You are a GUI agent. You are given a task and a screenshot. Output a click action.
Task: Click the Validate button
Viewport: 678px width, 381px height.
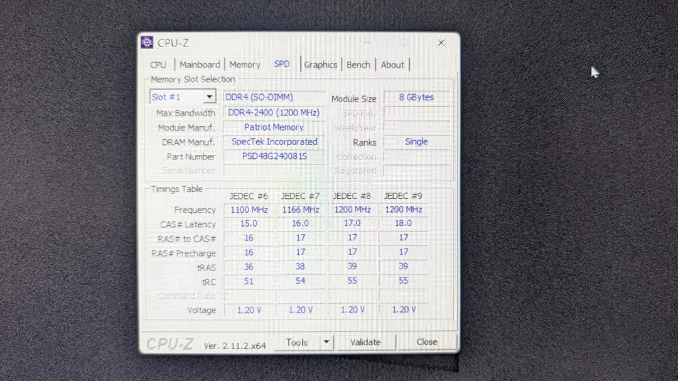click(366, 342)
